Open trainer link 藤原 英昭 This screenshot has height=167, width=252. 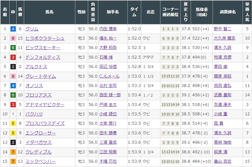click(x=223, y=76)
